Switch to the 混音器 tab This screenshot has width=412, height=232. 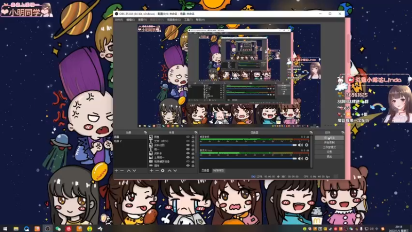coord(205,171)
